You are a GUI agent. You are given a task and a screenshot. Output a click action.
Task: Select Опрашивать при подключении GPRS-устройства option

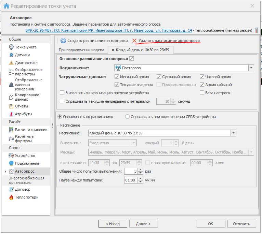[128, 117]
